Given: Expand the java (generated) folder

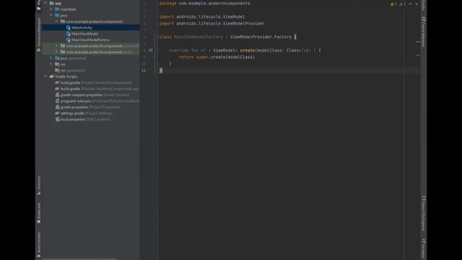Looking at the screenshot, I should pyautogui.click(x=51, y=58).
